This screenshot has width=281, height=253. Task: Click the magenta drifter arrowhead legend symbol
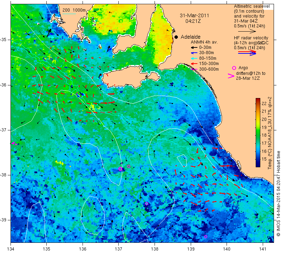point(231,76)
